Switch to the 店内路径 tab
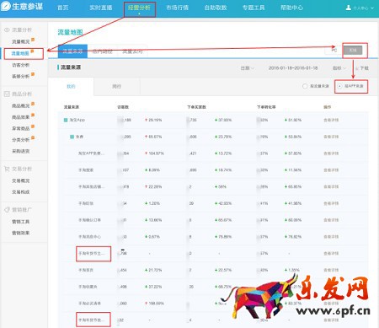This screenshot has width=379, height=328. (103, 51)
